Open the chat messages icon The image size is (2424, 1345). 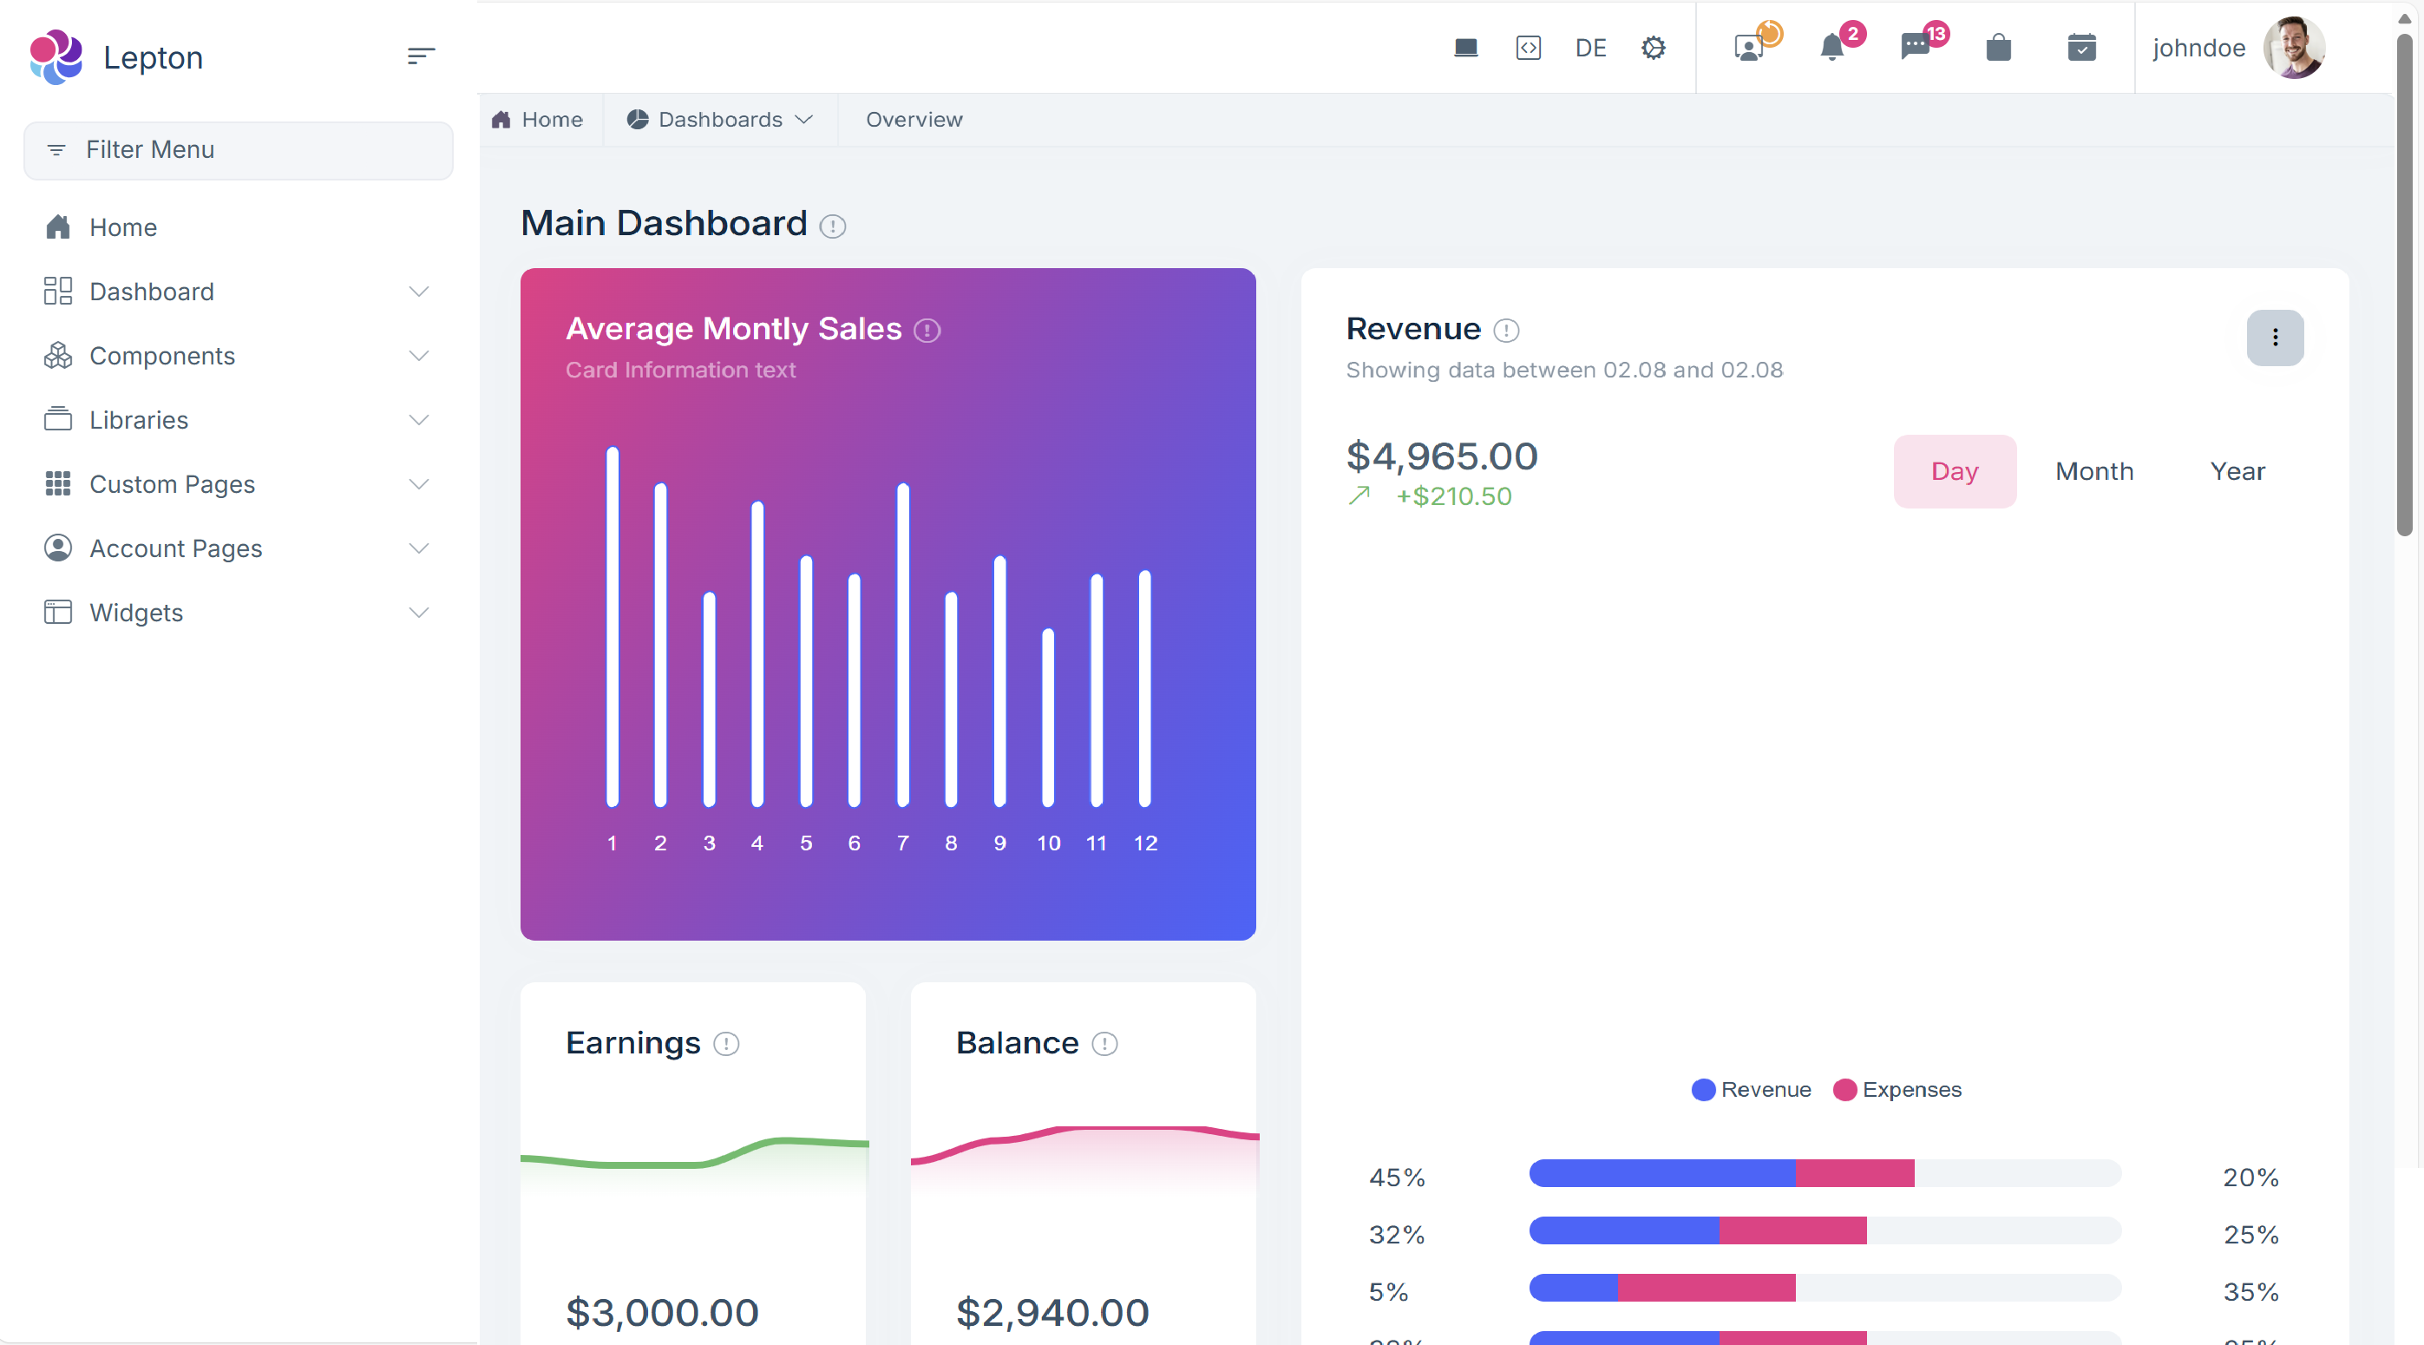point(1915,48)
